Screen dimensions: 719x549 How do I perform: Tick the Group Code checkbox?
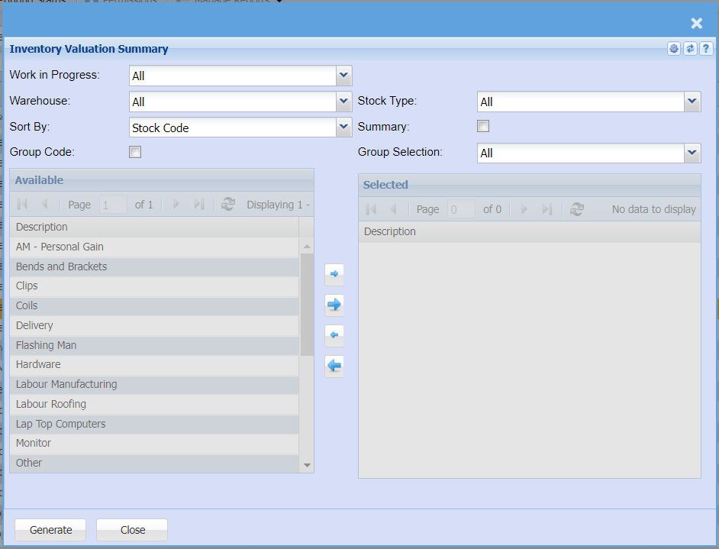tap(135, 152)
